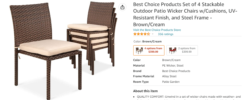Click the QUALITY COMFORT bullet point text
Viewport: 242px width, 100px height.
[189, 97]
